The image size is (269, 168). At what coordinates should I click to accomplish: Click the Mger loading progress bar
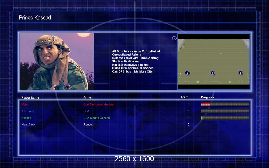[225, 104]
